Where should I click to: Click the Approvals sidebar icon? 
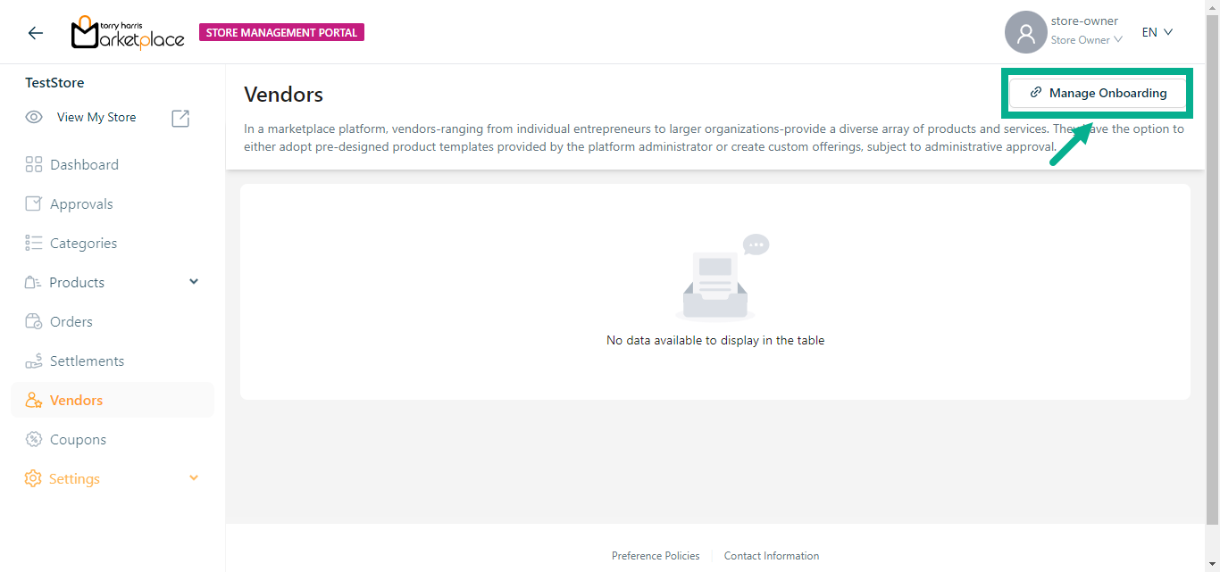34,203
